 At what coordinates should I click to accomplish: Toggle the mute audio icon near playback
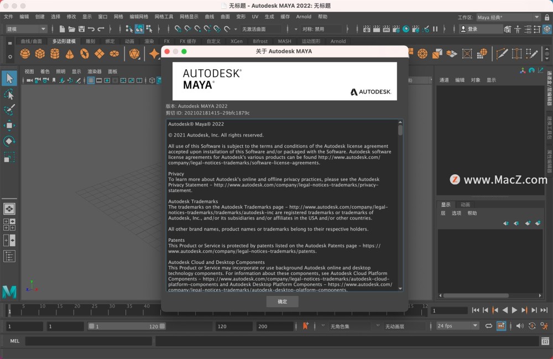click(x=520, y=326)
